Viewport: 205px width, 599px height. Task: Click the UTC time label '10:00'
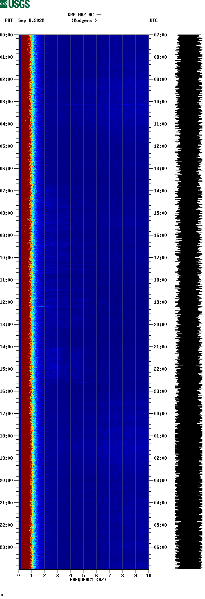tap(160, 102)
